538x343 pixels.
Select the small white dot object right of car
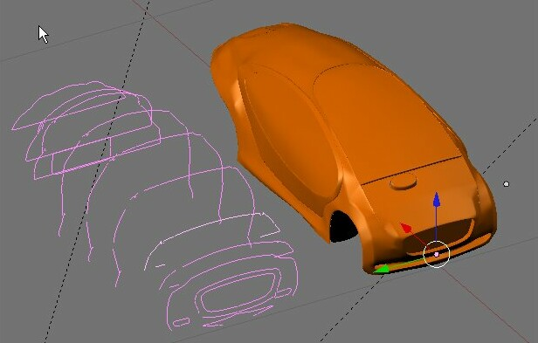506,184
